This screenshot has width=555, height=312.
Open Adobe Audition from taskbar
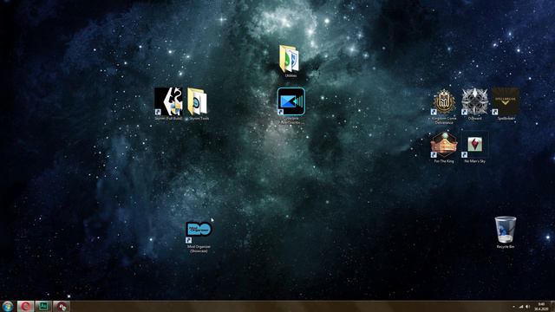point(43,306)
